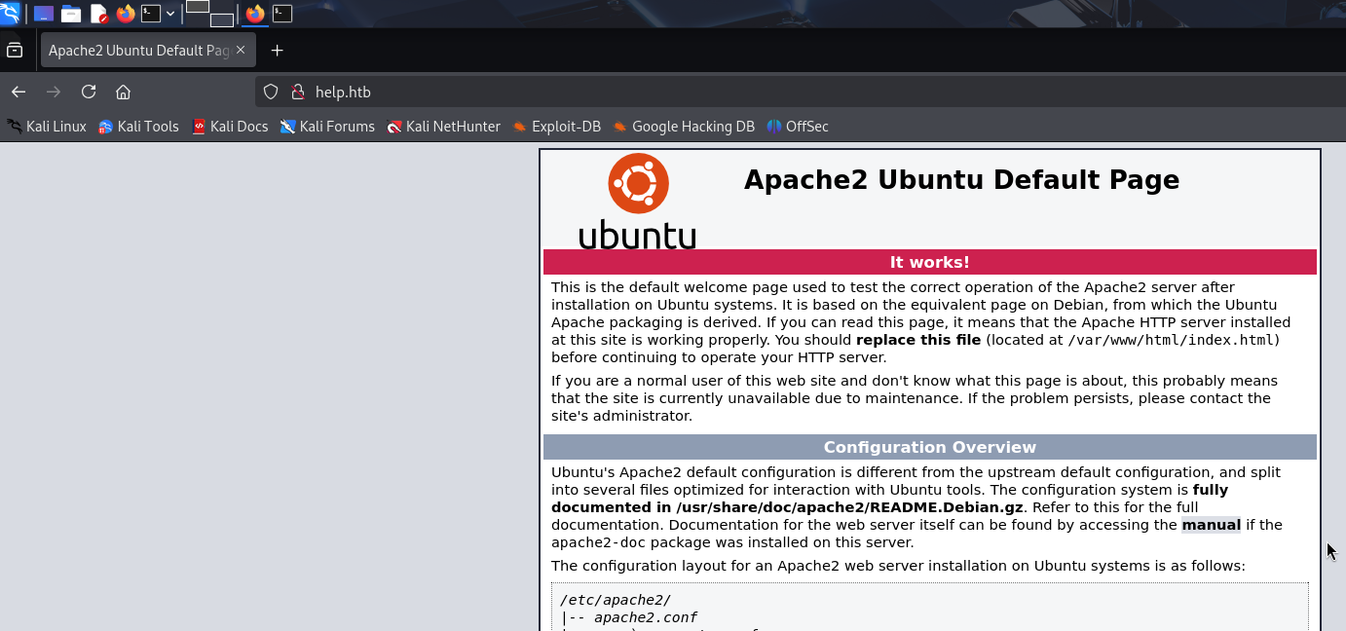The width and height of the screenshot is (1346, 631).
Task: Launch the file manager from the panel
Action: click(x=70, y=14)
